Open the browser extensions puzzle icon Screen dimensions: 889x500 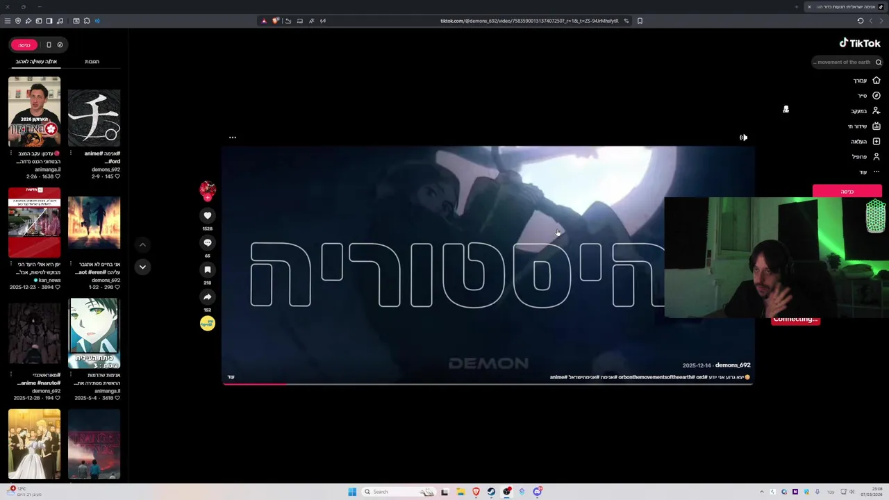87,21
